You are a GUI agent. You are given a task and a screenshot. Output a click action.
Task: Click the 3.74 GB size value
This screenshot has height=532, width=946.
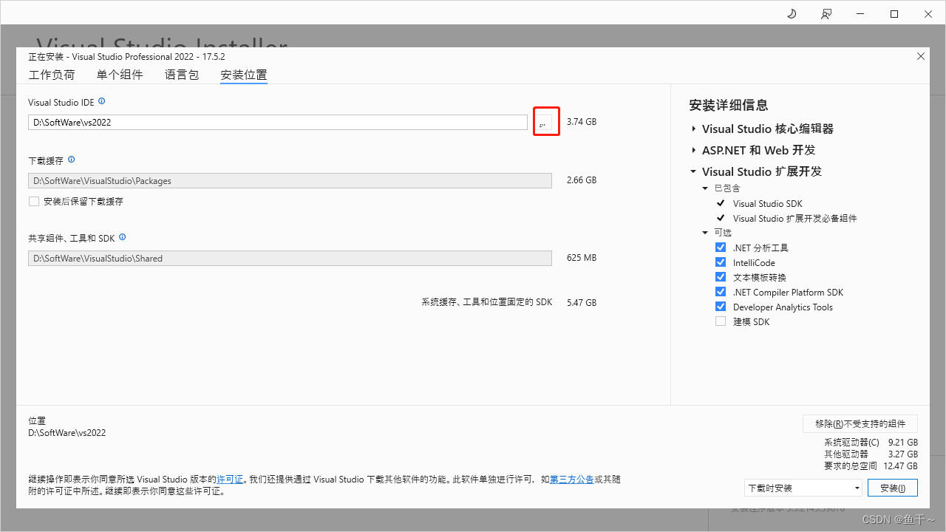pyautogui.click(x=582, y=122)
